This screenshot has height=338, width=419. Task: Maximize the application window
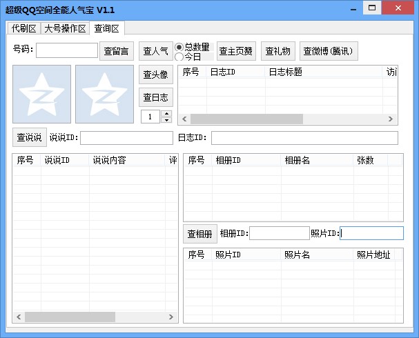pyautogui.click(x=371, y=8)
